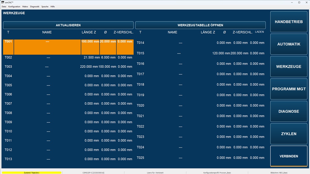Click the Zustand: Trajectory status indicator
The image size is (310, 174).
click(32, 172)
